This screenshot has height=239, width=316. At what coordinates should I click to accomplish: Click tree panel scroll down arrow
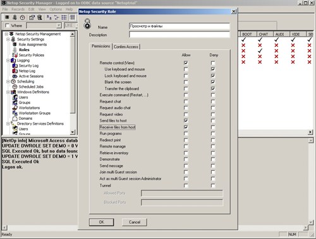coord(73,132)
